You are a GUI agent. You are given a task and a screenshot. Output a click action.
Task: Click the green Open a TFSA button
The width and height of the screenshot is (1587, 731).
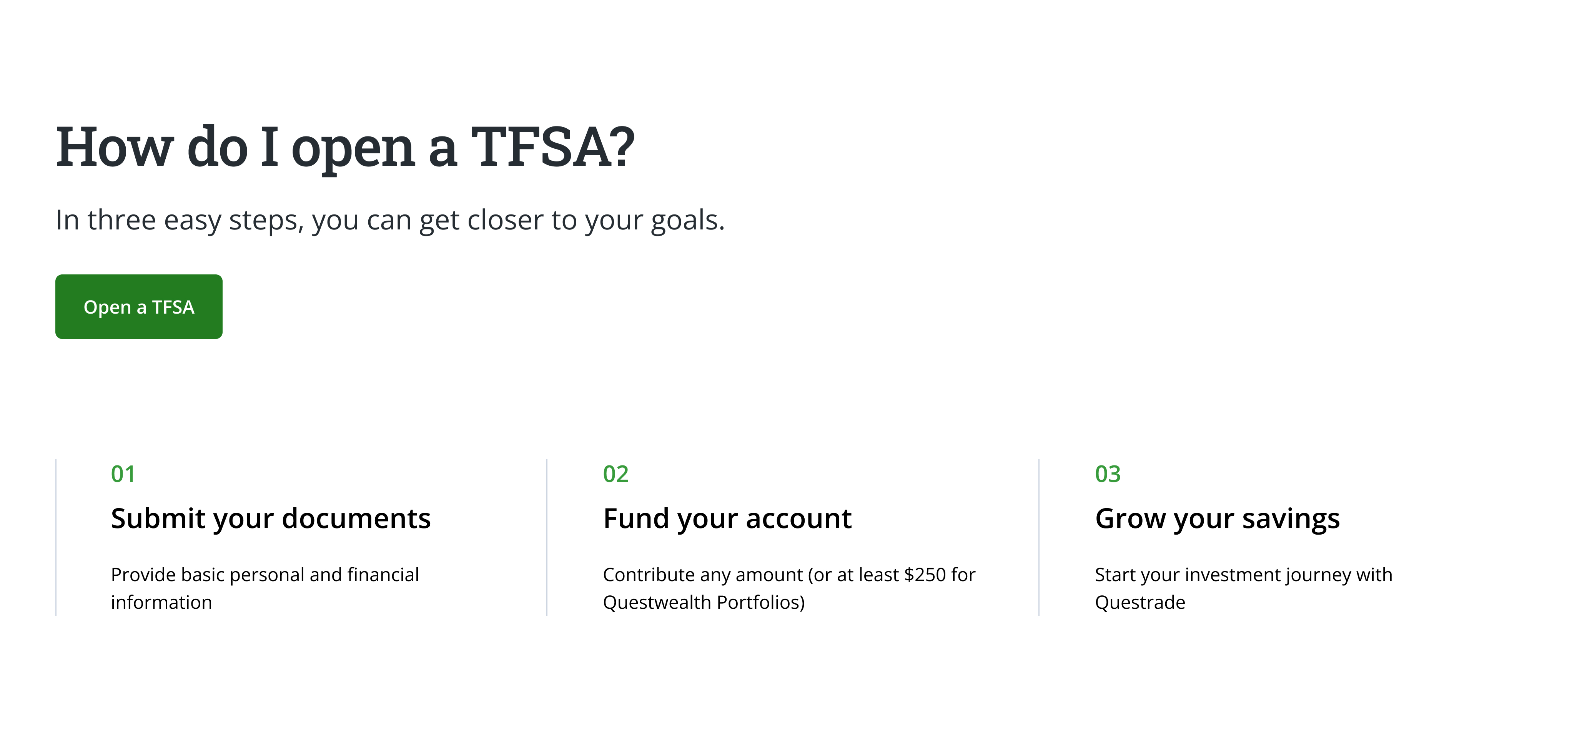[139, 307]
